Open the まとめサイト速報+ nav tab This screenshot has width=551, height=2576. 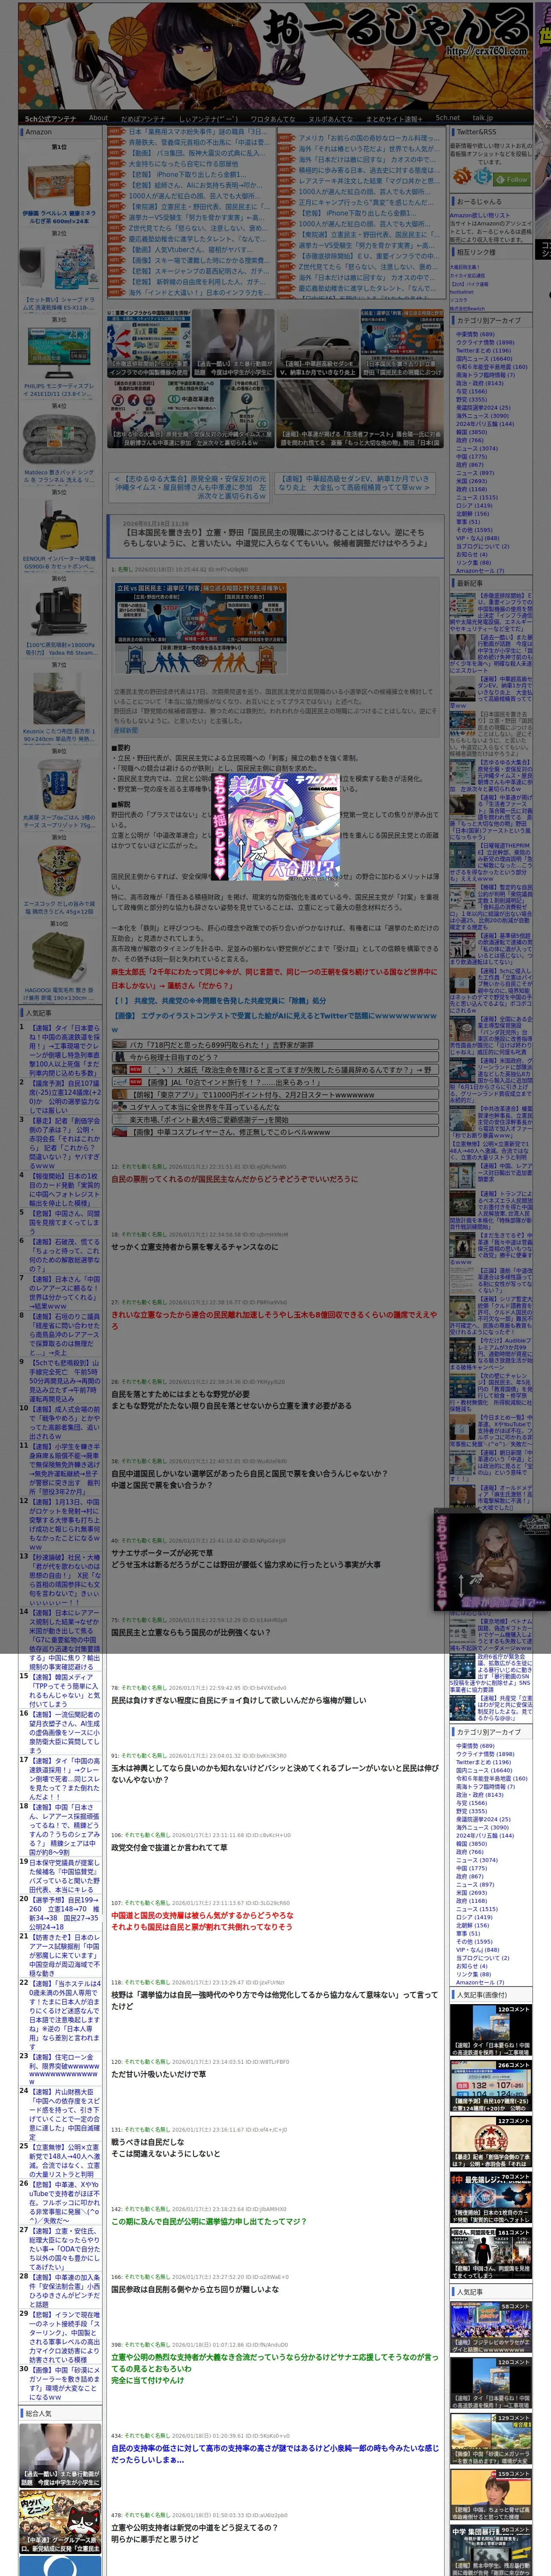[394, 119]
